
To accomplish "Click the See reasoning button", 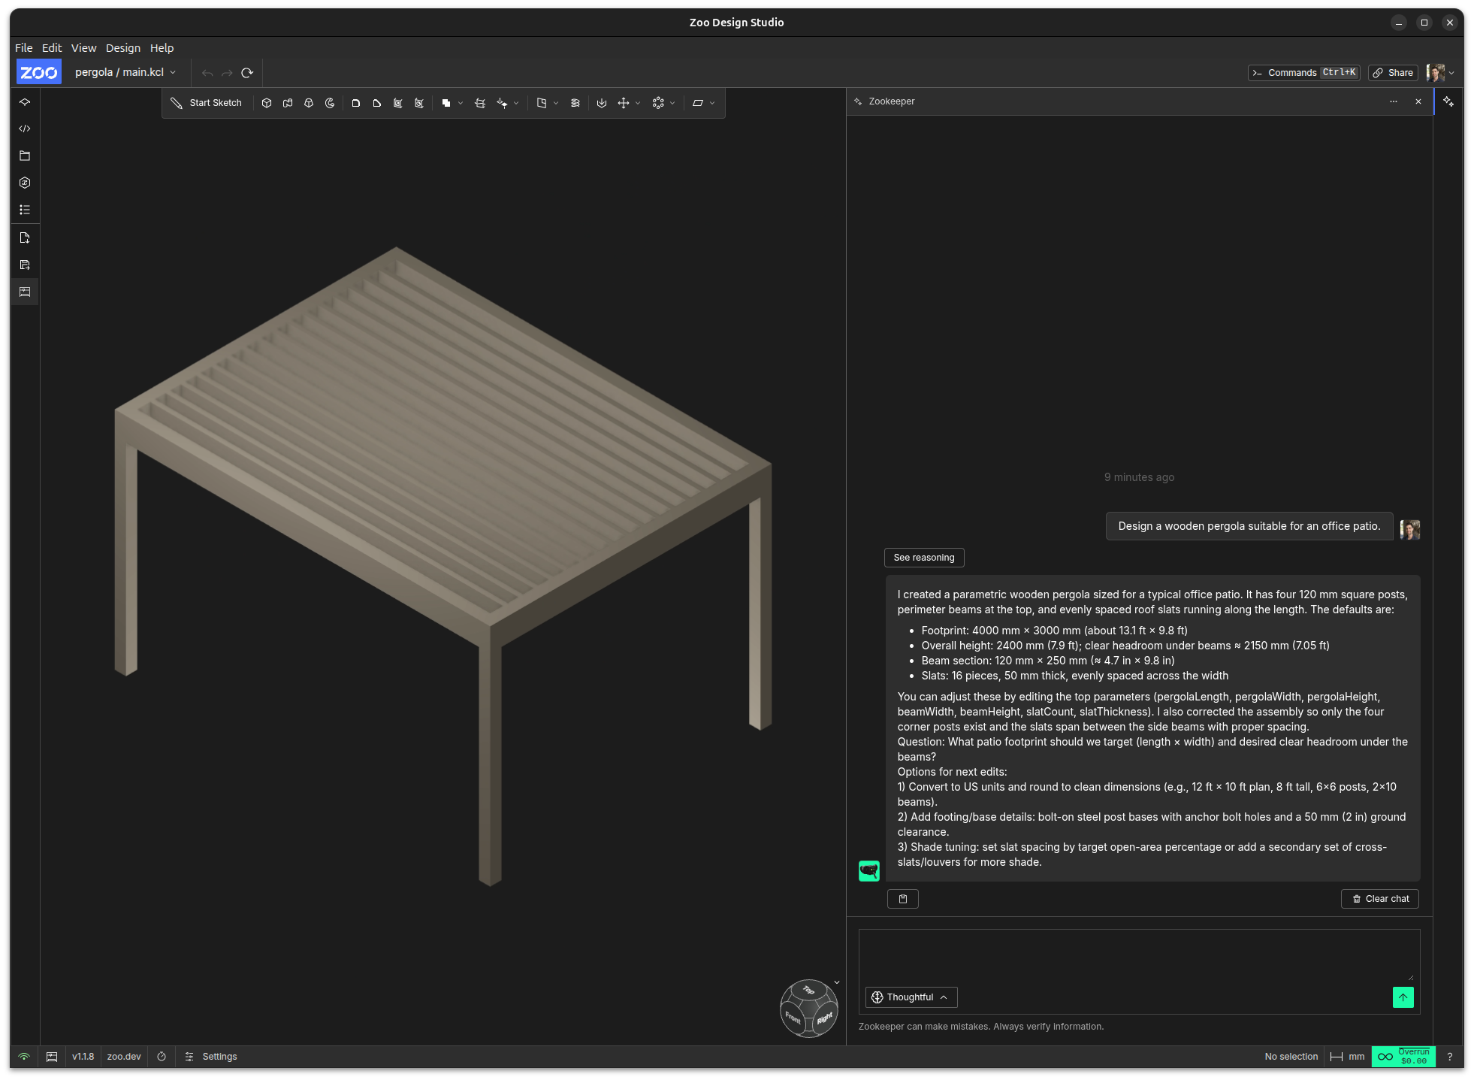I will (924, 558).
